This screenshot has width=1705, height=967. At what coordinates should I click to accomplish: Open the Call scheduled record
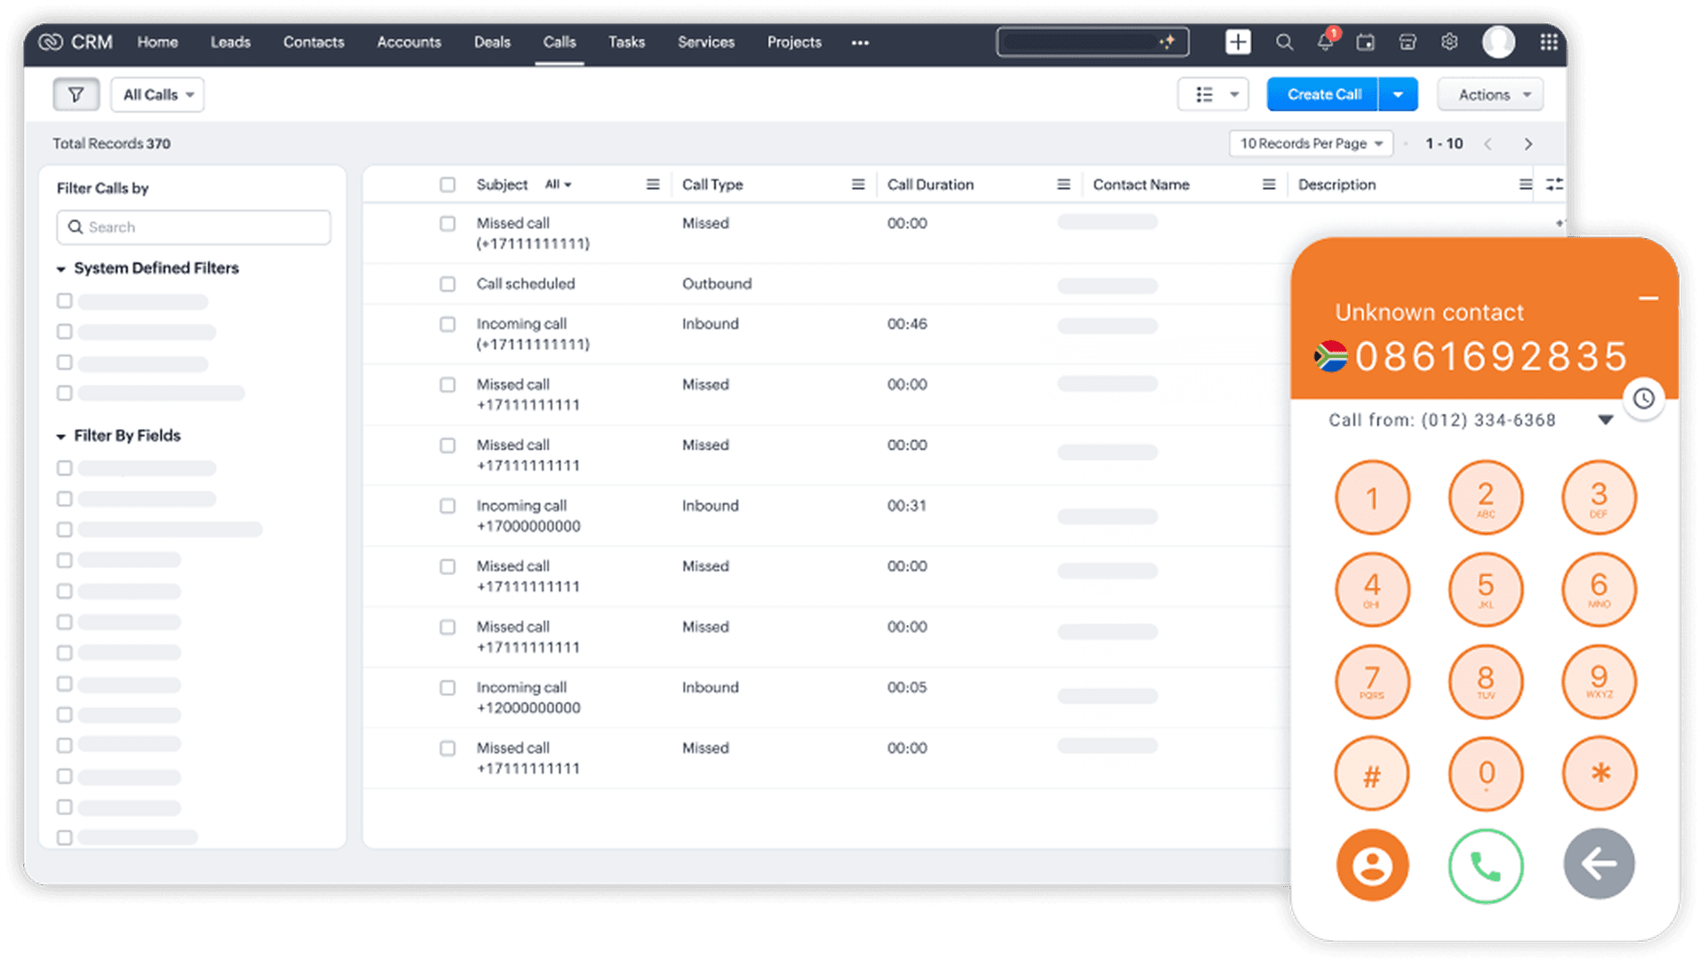(526, 284)
